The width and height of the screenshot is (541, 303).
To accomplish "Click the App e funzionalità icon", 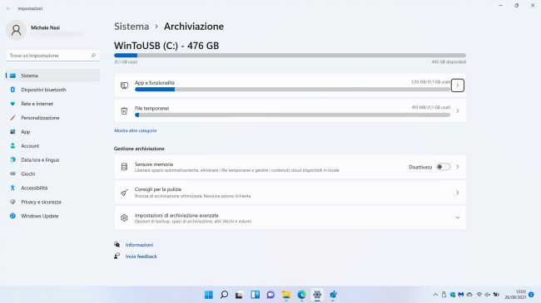I will pos(124,86).
